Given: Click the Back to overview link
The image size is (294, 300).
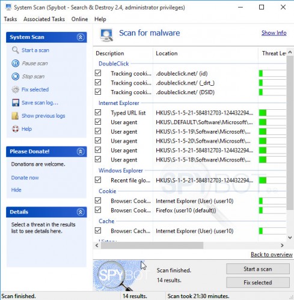Looking at the screenshot, I should [x=272, y=254].
